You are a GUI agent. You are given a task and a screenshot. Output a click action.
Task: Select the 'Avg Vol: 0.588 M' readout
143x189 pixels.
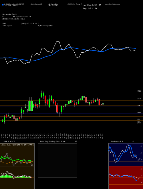[x=92, y=5]
